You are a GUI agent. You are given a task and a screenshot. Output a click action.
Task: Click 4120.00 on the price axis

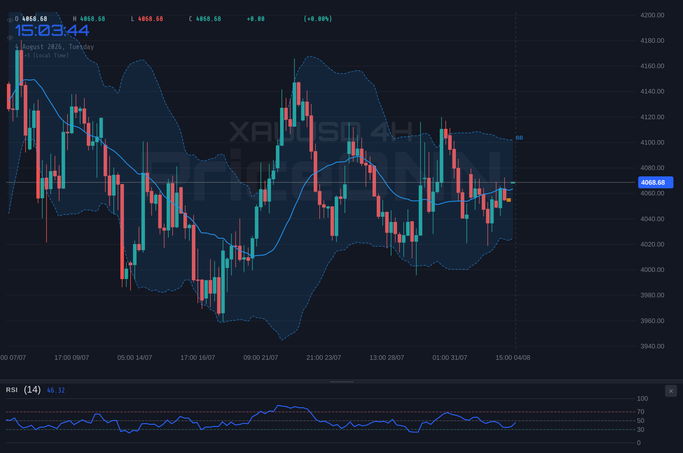pyautogui.click(x=652, y=117)
